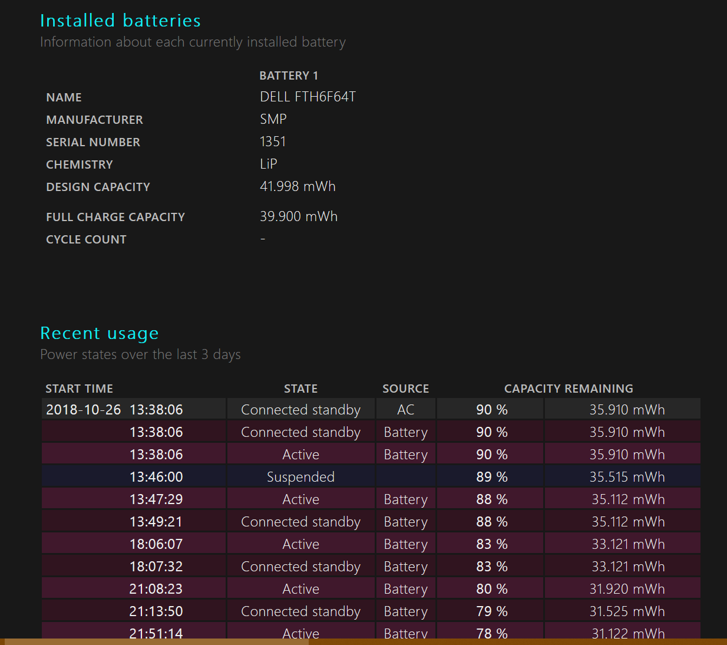Select 'Active' state in 13:47:29 row
The width and height of the screenshot is (727, 645).
[x=300, y=499]
